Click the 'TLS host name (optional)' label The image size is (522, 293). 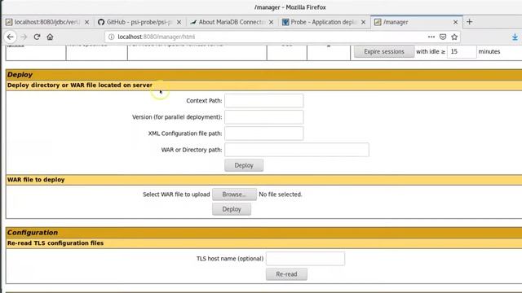pos(230,259)
